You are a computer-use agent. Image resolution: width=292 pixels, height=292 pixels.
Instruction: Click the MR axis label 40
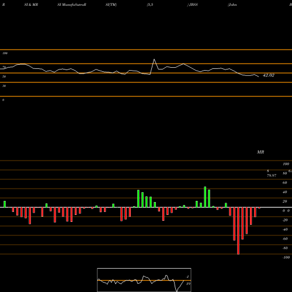coord(284,192)
